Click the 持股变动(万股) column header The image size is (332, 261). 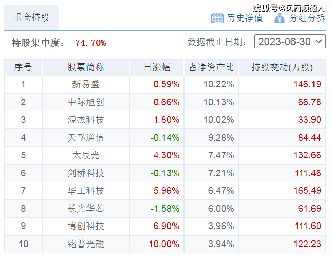282,67
